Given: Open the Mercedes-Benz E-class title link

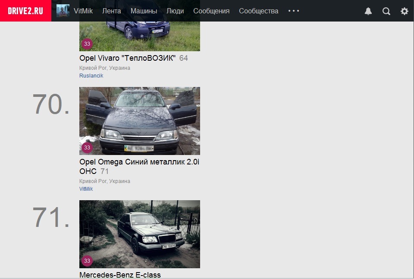Looking at the screenshot, I should (x=120, y=275).
